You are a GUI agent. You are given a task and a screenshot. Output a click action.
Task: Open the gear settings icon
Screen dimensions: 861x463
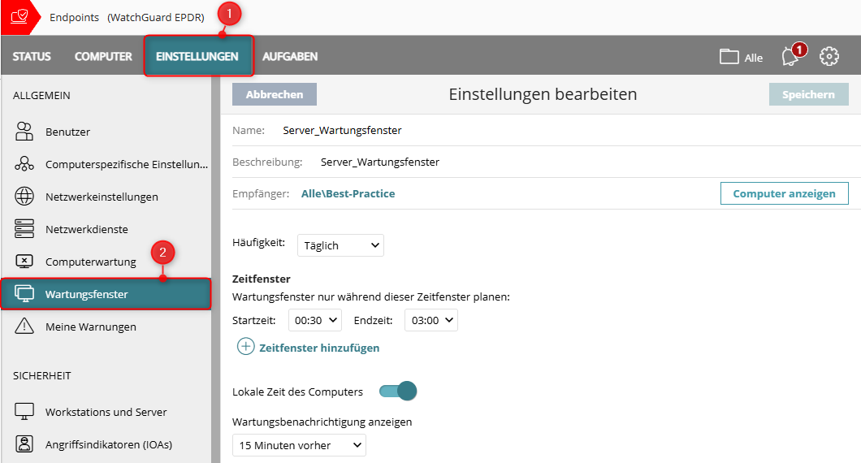pos(829,57)
